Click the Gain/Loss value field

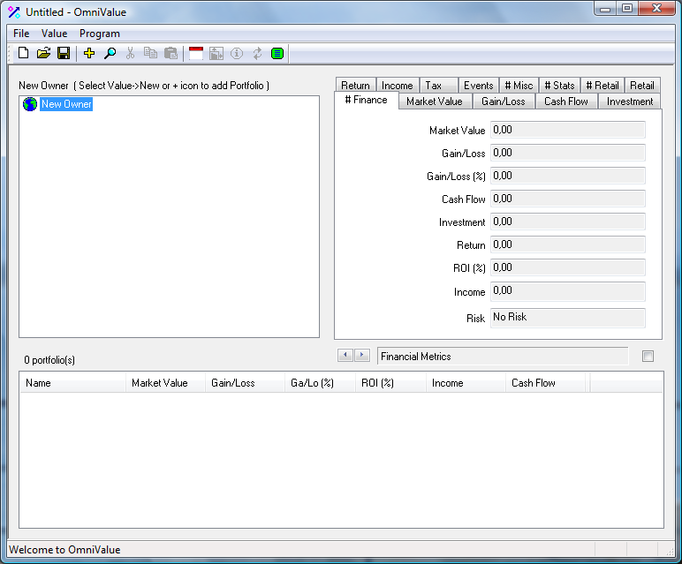coord(568,153)
